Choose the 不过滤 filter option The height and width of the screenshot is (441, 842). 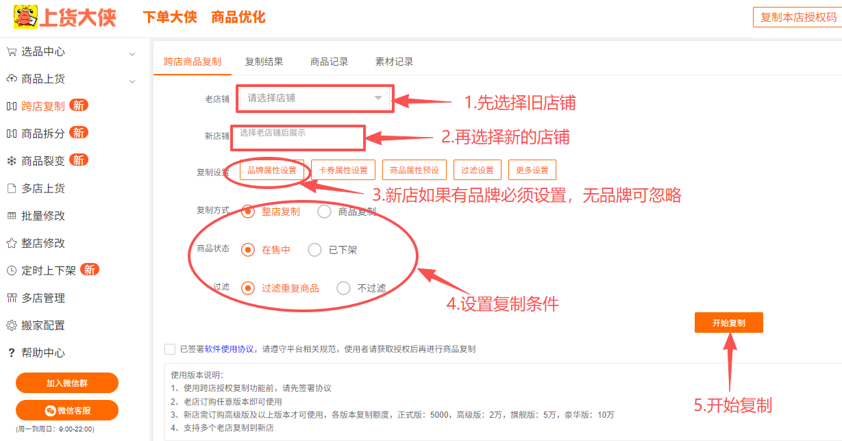point(343,288)
